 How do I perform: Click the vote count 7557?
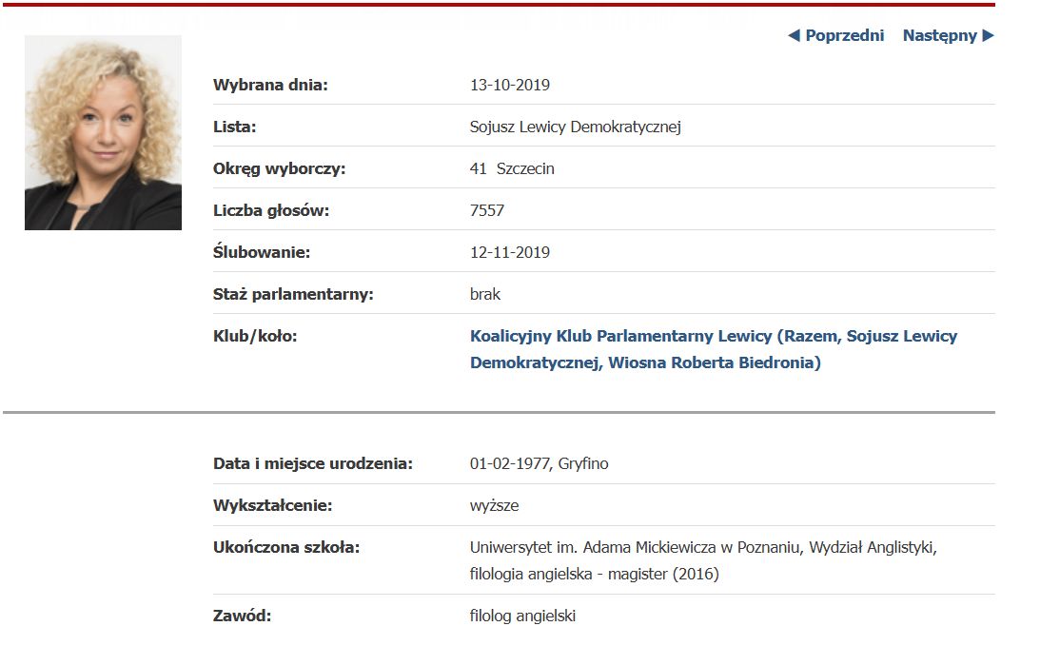click(x=487, y=209)
